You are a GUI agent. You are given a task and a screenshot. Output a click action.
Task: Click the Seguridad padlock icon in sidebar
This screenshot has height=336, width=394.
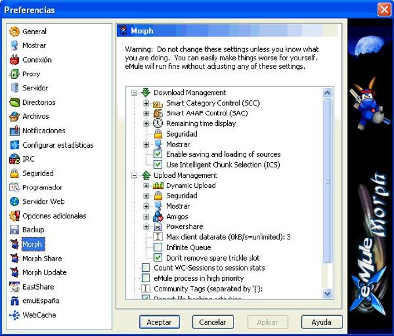14,173
